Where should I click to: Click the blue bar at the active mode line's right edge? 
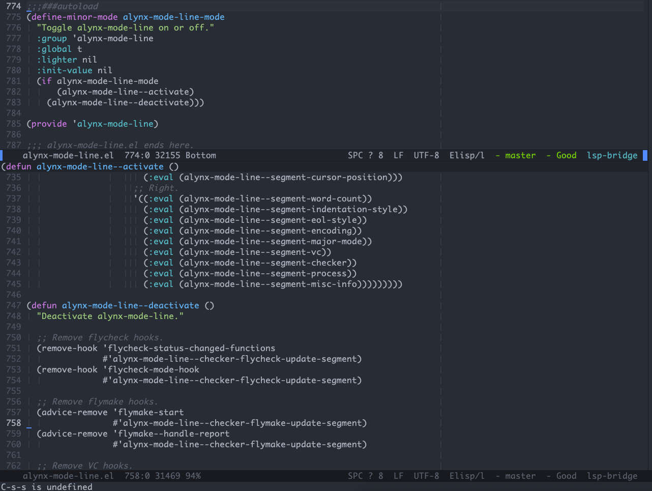click(x=645, y=155)
